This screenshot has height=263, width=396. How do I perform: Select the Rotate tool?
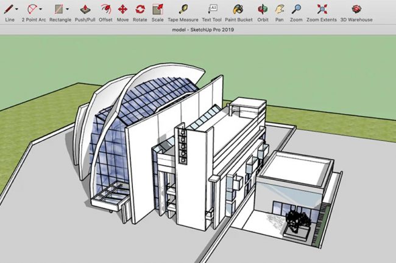[140, 9]
